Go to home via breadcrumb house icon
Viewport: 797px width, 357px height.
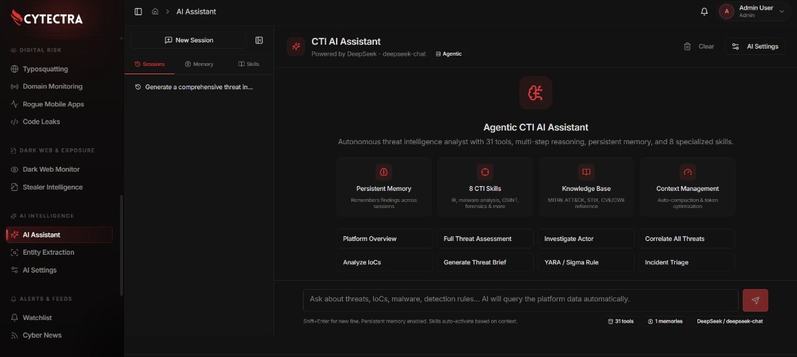pos(155,11)
